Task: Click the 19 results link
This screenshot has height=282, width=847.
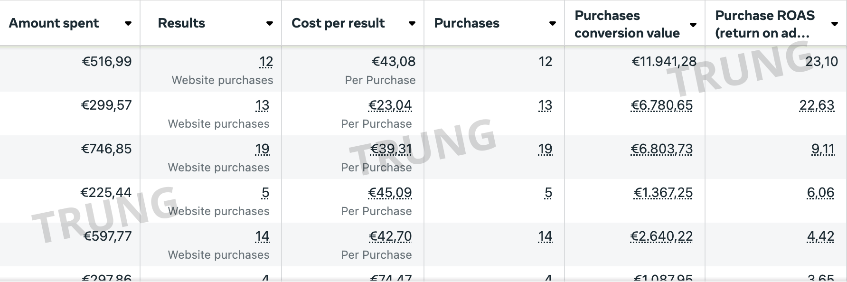Action: 262,149
